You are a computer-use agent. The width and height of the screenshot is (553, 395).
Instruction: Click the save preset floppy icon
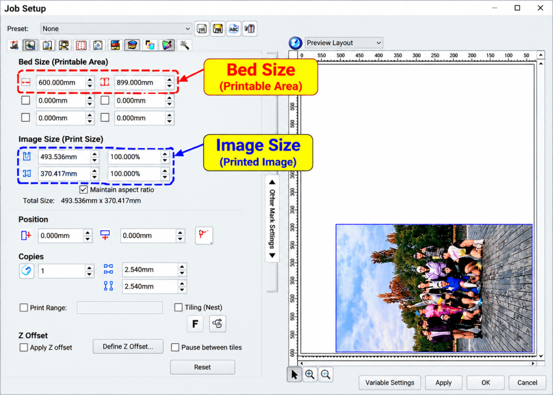point(202,29)
